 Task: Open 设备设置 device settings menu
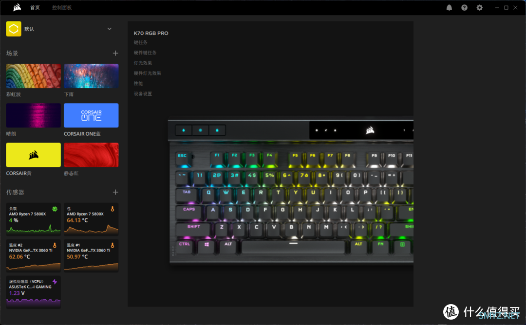pos(143,94)
